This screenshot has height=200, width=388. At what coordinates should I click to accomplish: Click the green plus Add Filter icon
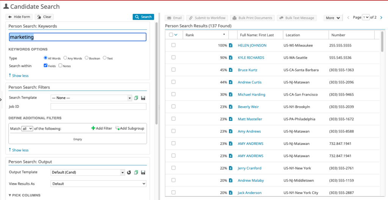[93, 129]
